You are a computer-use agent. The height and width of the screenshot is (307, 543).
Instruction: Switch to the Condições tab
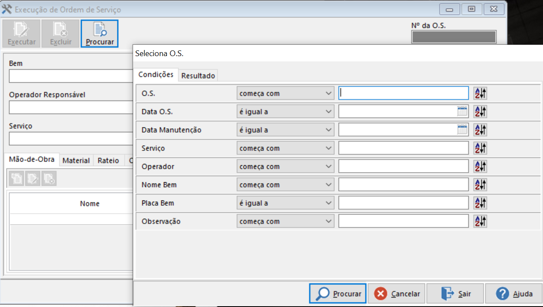pos(156,74)
